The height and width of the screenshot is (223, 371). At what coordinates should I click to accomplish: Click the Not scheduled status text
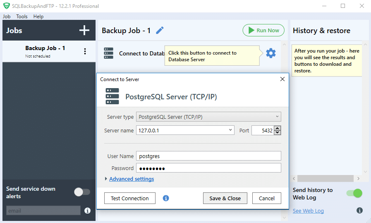[38, 56]
